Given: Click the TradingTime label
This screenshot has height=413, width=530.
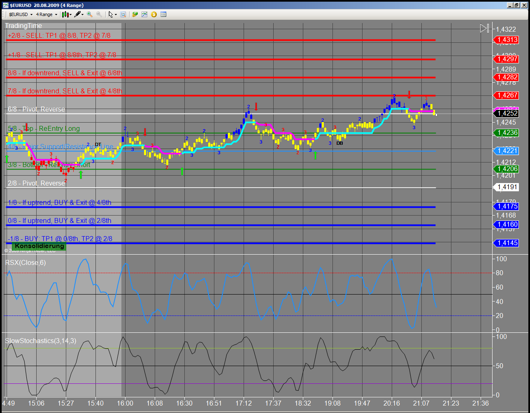Looking at the screenshot, I should tap(23, 26).
